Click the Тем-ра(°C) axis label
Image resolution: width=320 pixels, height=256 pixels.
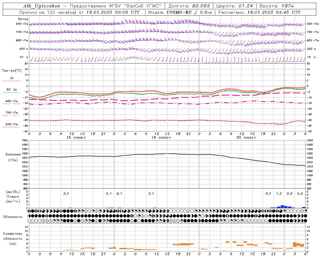pos(12,71)
